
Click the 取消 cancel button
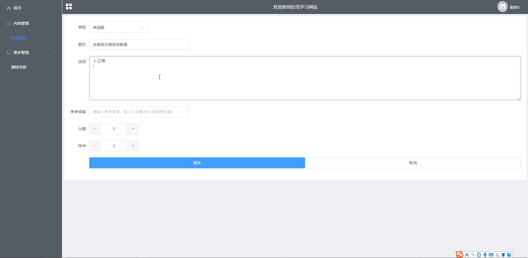tap(413, 163)
